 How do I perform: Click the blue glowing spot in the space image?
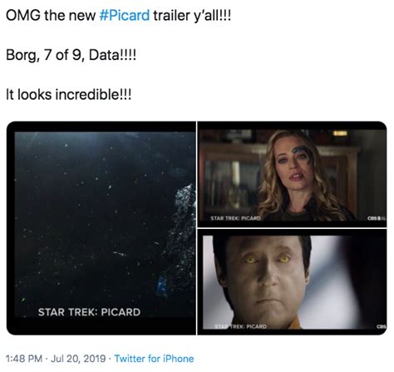(161, 286)
